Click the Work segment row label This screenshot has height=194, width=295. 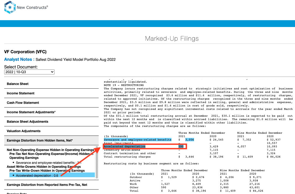(133, 184)
